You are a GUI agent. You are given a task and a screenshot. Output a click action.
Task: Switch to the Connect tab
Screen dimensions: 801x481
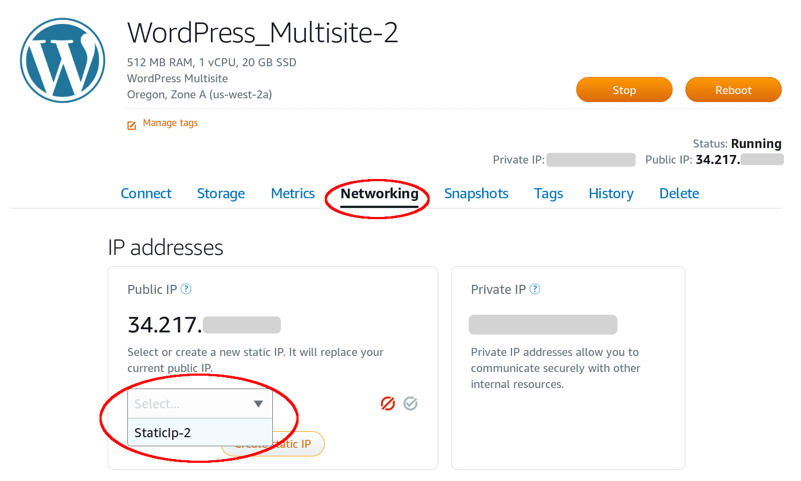click(x=146, y=193)
